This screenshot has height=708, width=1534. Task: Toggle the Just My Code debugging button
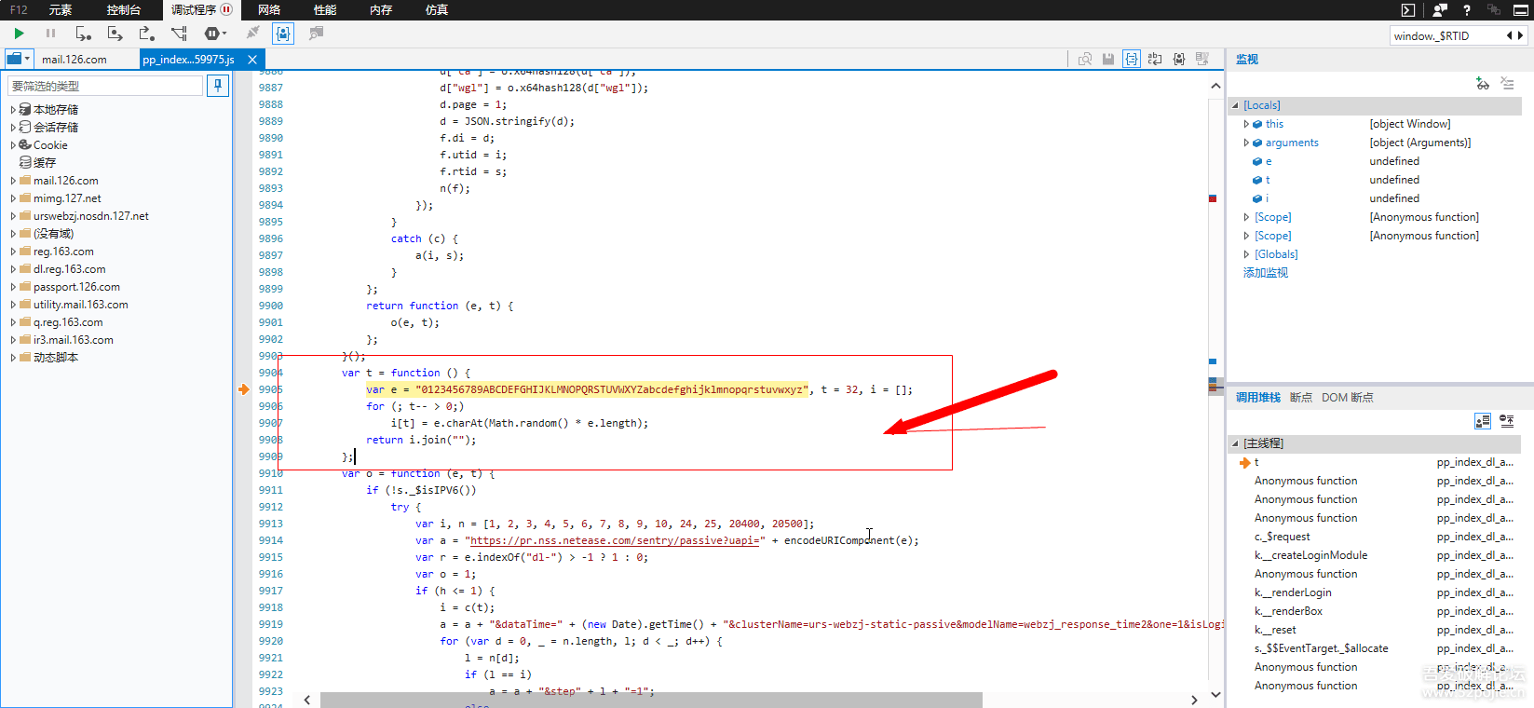[x=283, y=34]
